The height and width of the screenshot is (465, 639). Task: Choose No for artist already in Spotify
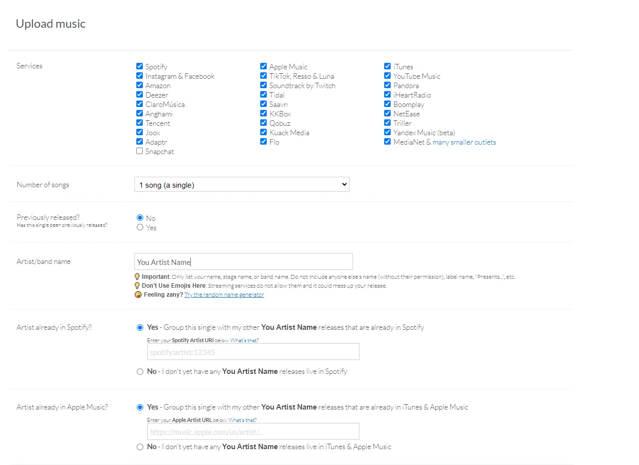(x=140, y=371)
